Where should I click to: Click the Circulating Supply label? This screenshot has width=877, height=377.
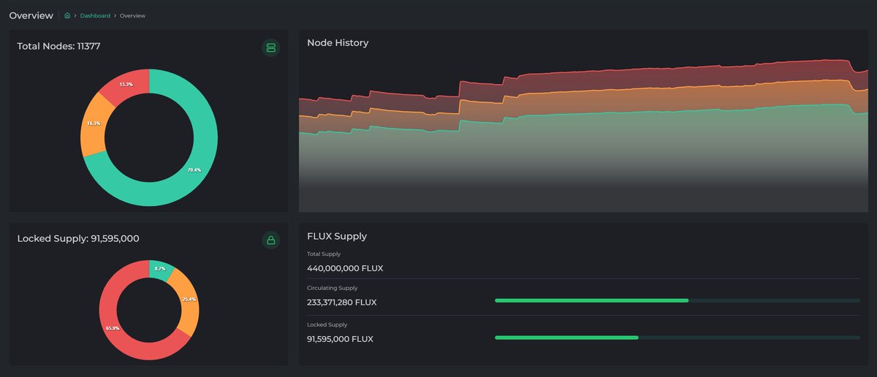pyautogui.click(x=333, y=288)
